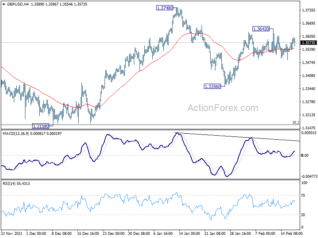
Task: Click the 1.33440 price axis value
Action: 309,88
